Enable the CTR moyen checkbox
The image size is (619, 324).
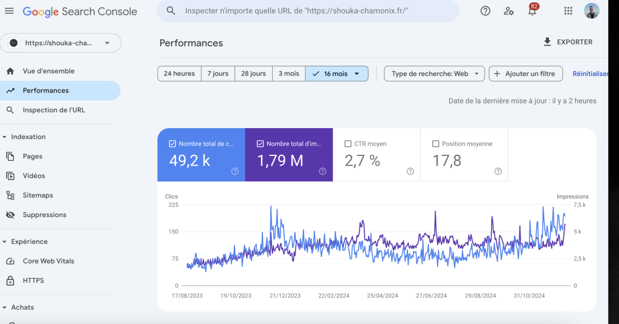coord(348,144)
